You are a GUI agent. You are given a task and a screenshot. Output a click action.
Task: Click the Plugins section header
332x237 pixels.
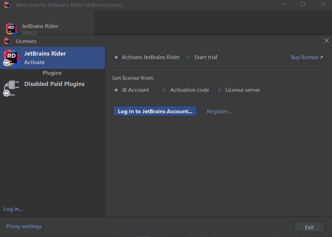tap(52, 73)
